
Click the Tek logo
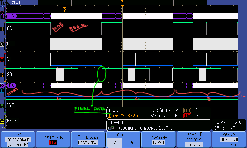pos(5,2)
